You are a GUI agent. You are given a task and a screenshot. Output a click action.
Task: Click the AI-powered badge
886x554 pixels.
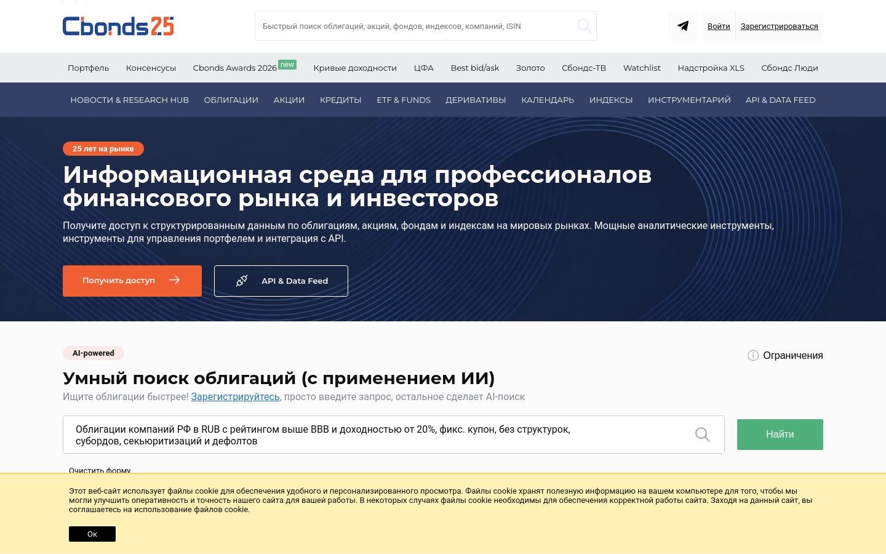click(94, 353)
